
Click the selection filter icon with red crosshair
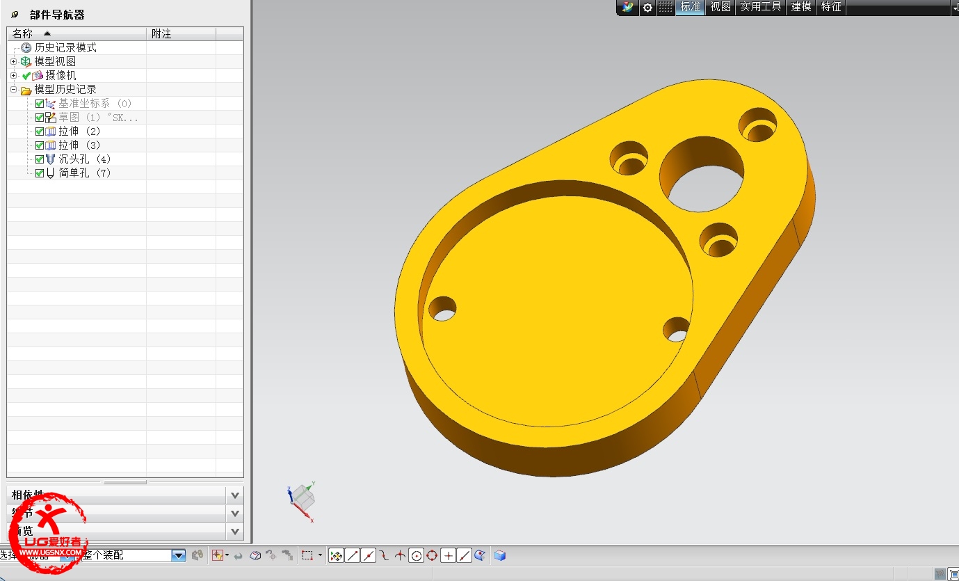pos(218,555)
